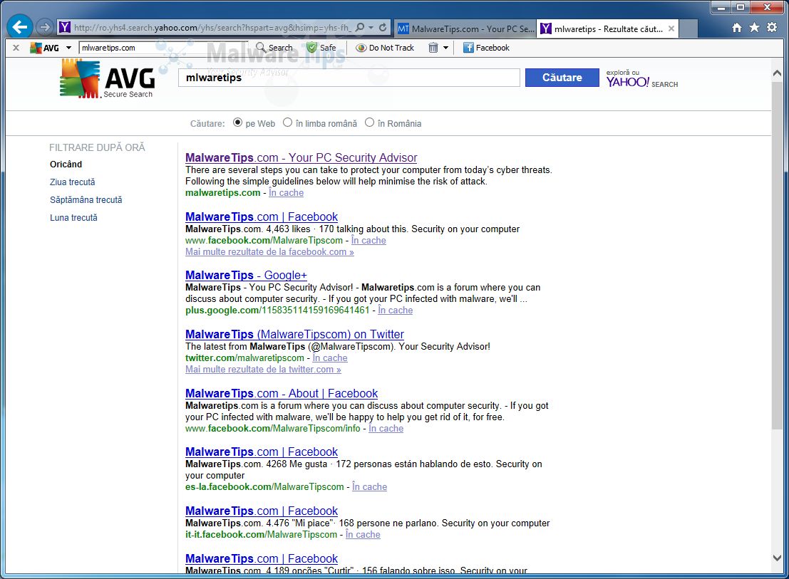The width and height of the screenshot is (789, 579).
Task: Open MalwareTips - Google+ result
Action: coord(246,276)
